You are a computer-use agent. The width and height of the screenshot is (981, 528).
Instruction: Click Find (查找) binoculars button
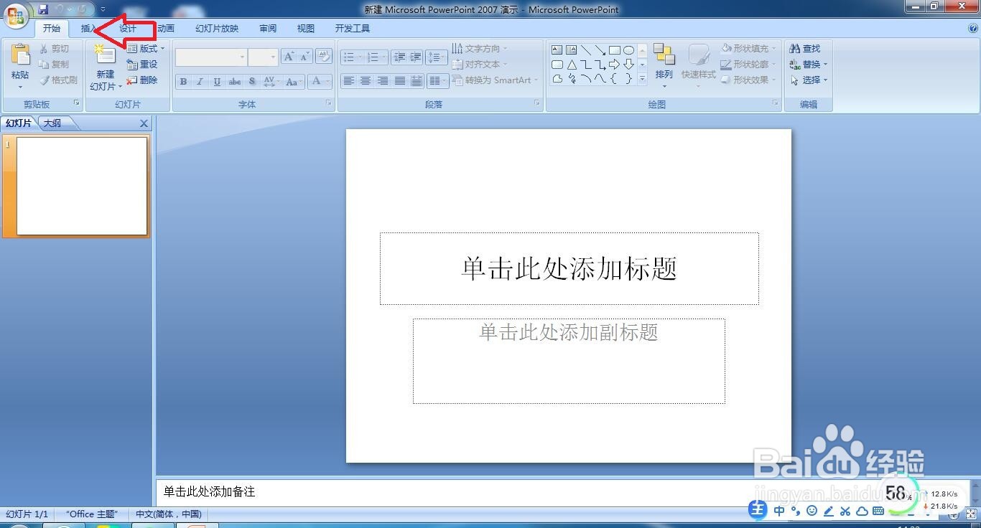tap(805, 49)
